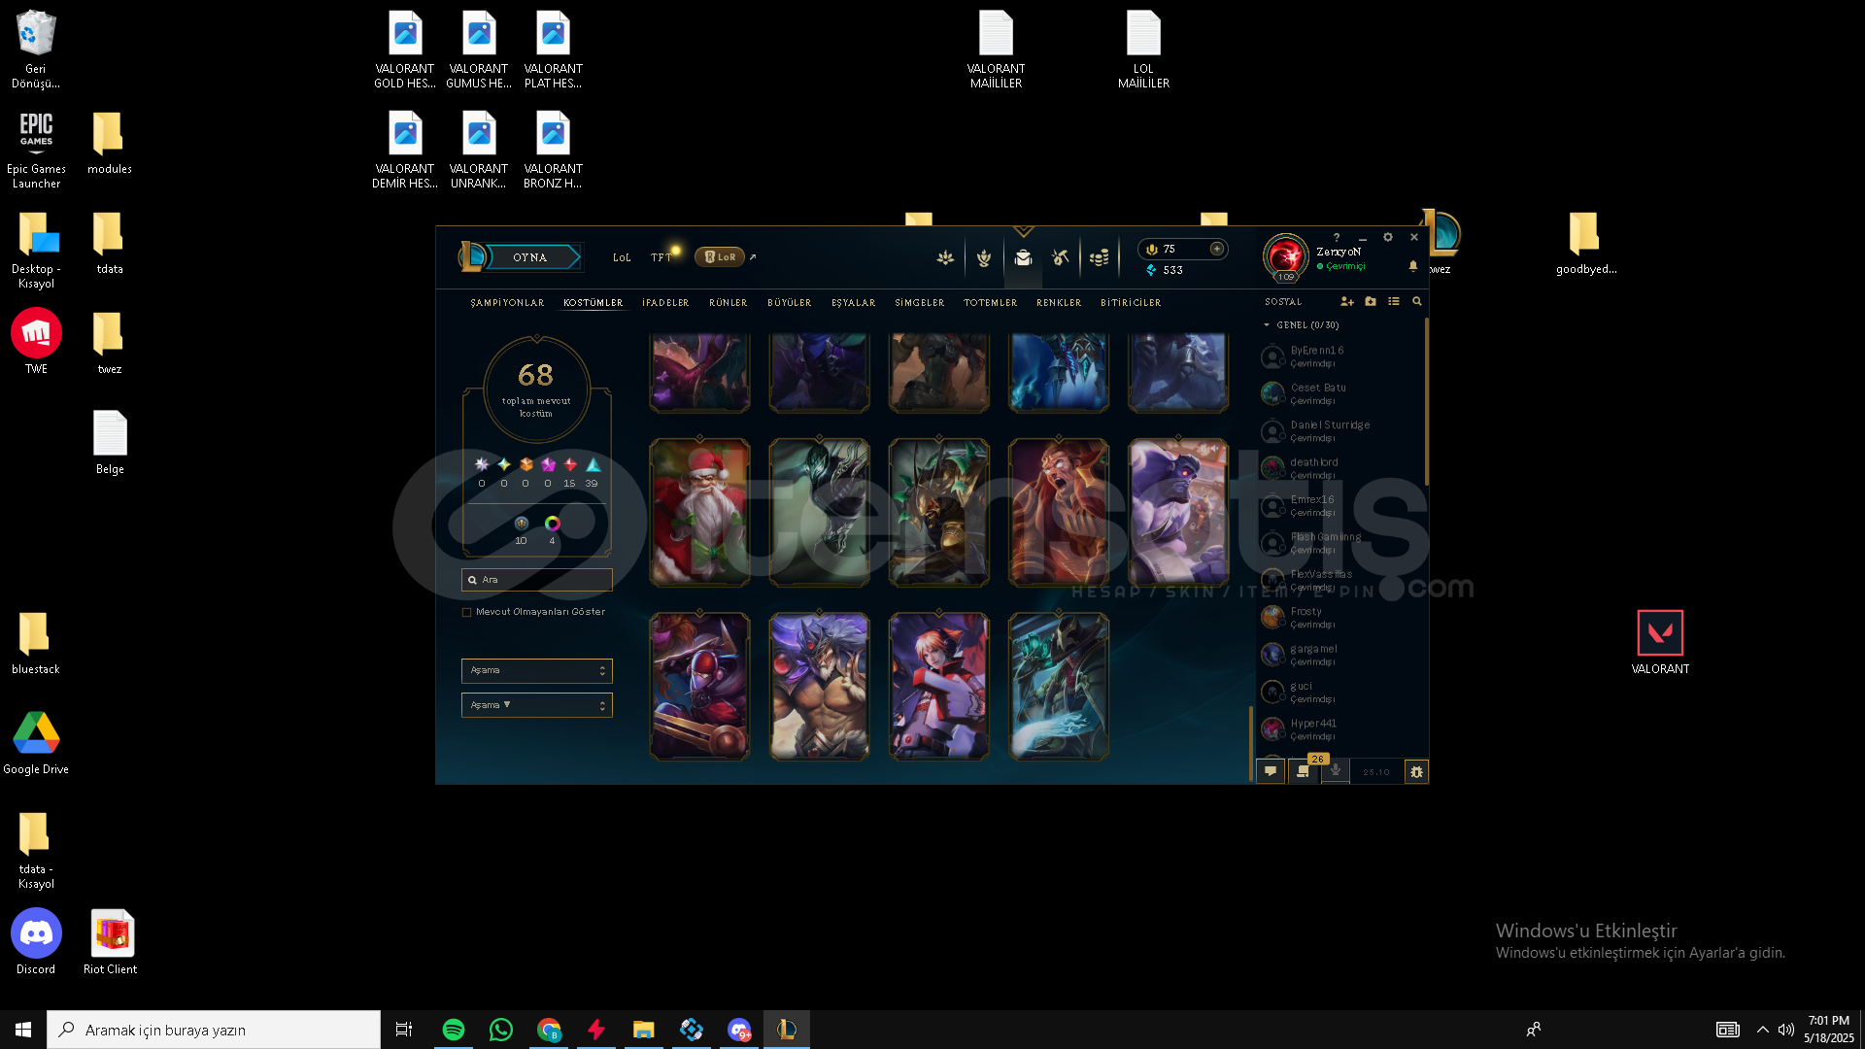The image size is (1865, 1049).
Task: Click friend ByErenn16 in list
Action: pos(1339,356)
